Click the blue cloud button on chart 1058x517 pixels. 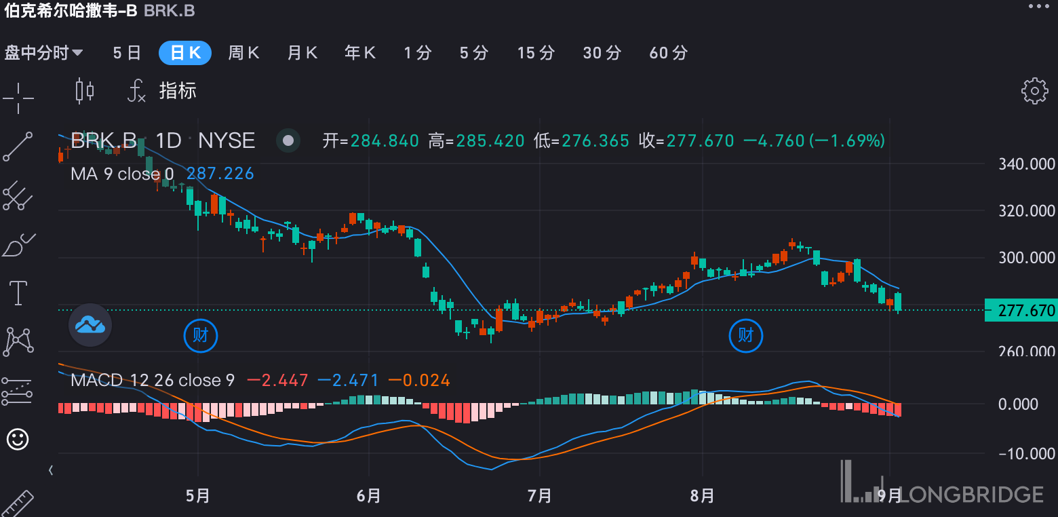[x=90, y=325]
